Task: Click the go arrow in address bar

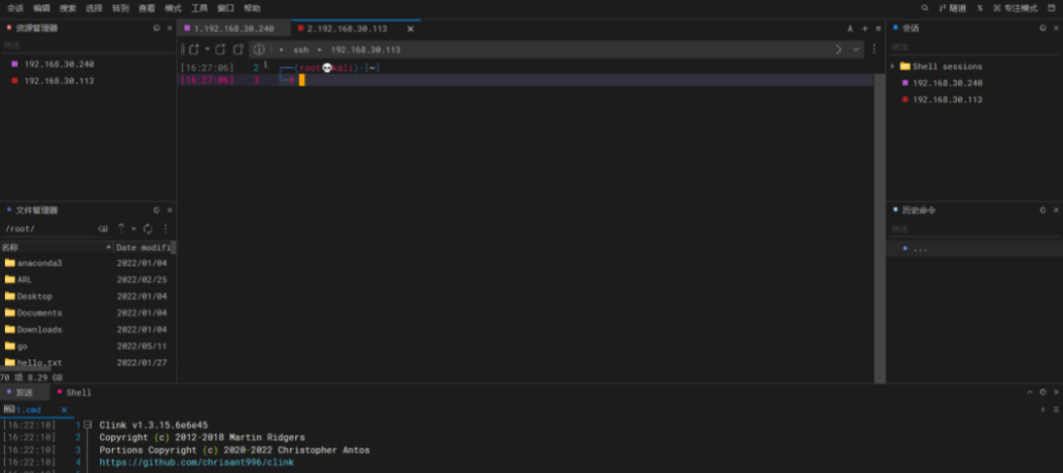Action: (x=838, y=50)
